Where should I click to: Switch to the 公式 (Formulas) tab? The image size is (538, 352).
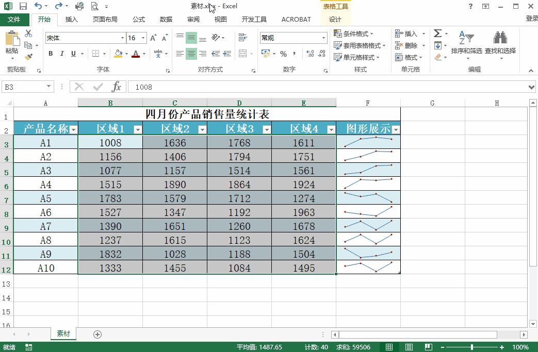[x=139, y=20]
